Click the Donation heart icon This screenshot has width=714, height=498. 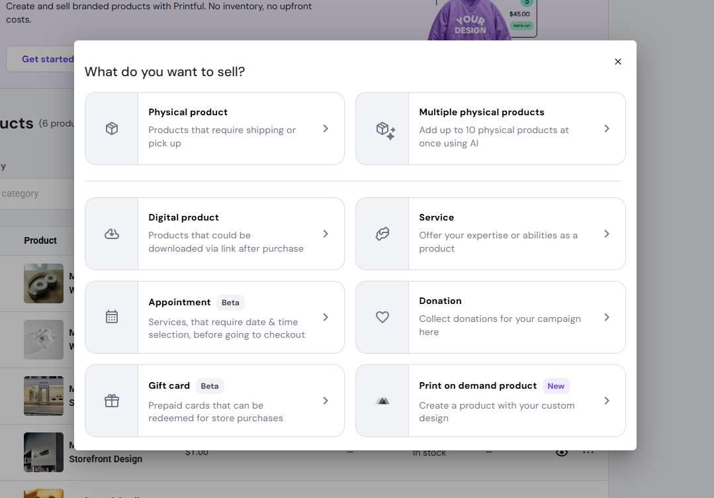click(x=382, y=317)
